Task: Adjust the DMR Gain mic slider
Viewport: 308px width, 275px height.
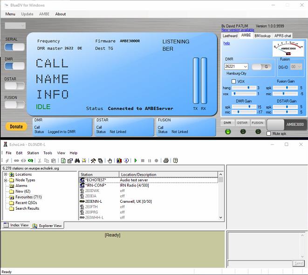Action: pyautogui.click(x=244, y=112)
